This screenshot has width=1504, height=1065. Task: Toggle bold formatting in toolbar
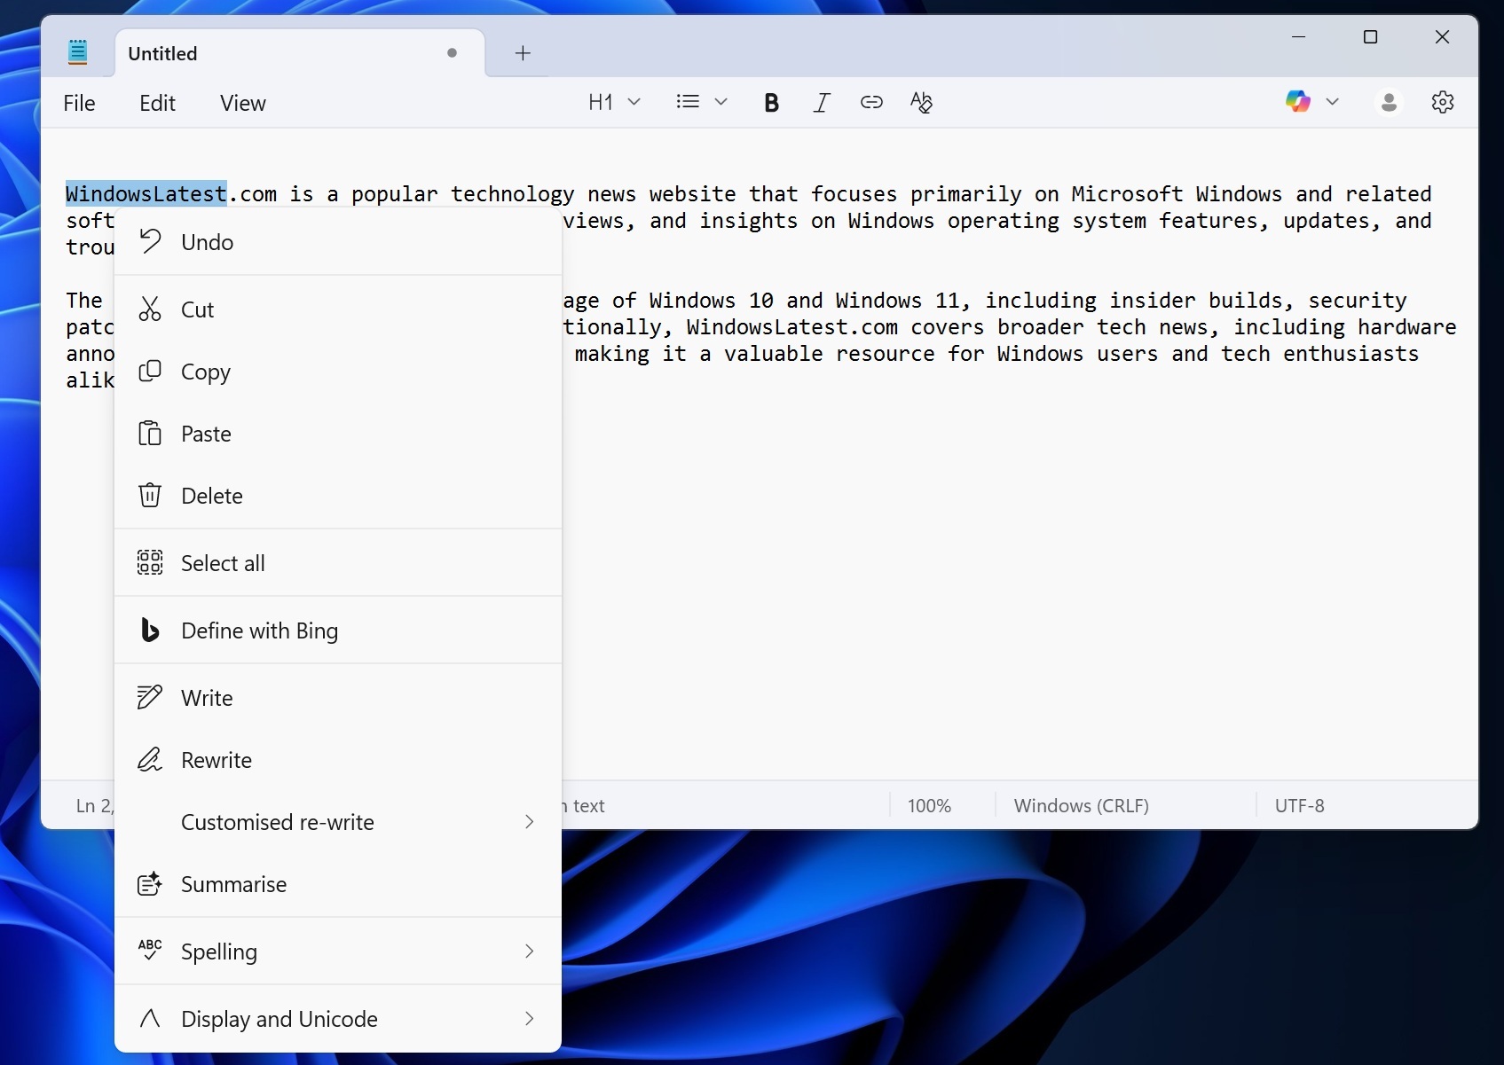click(771, 103)
